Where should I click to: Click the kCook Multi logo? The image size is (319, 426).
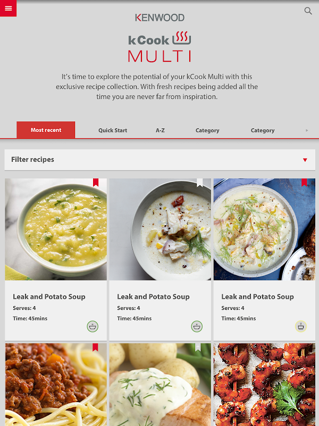159,47
